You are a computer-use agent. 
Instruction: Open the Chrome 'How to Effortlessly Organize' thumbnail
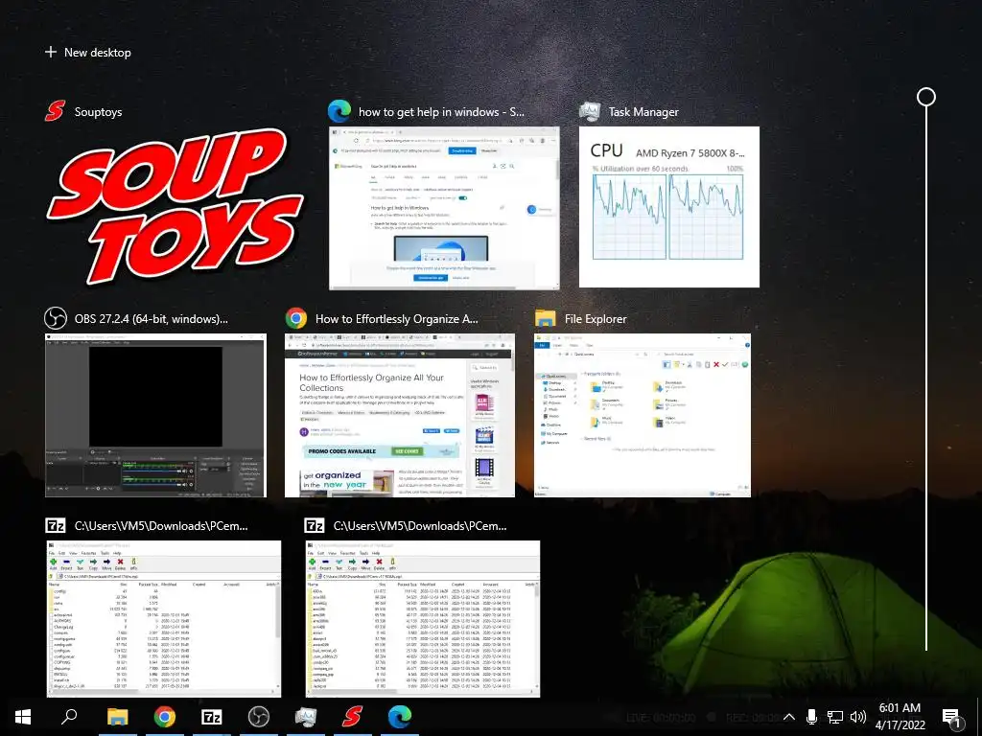(x=400, y=415)
